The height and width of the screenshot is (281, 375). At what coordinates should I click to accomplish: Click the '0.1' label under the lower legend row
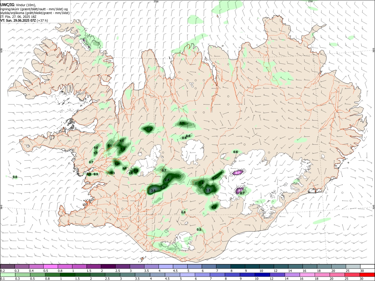(2, 279)
